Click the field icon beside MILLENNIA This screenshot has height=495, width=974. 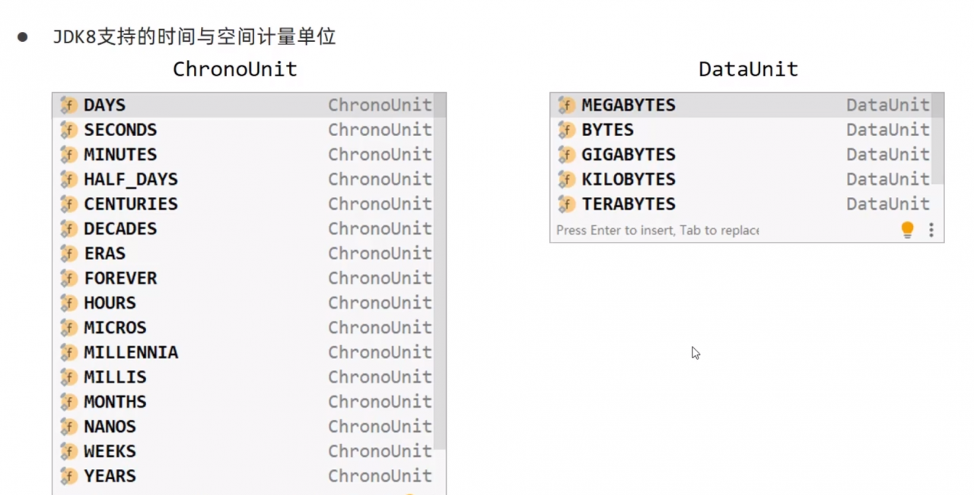pyautogui.click(x=69, y=353)
